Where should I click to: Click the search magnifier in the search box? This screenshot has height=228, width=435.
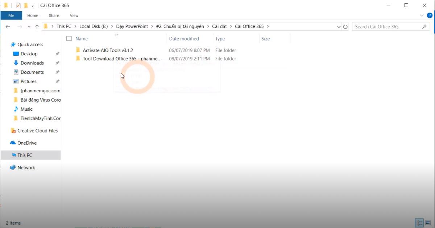[424, 26]
